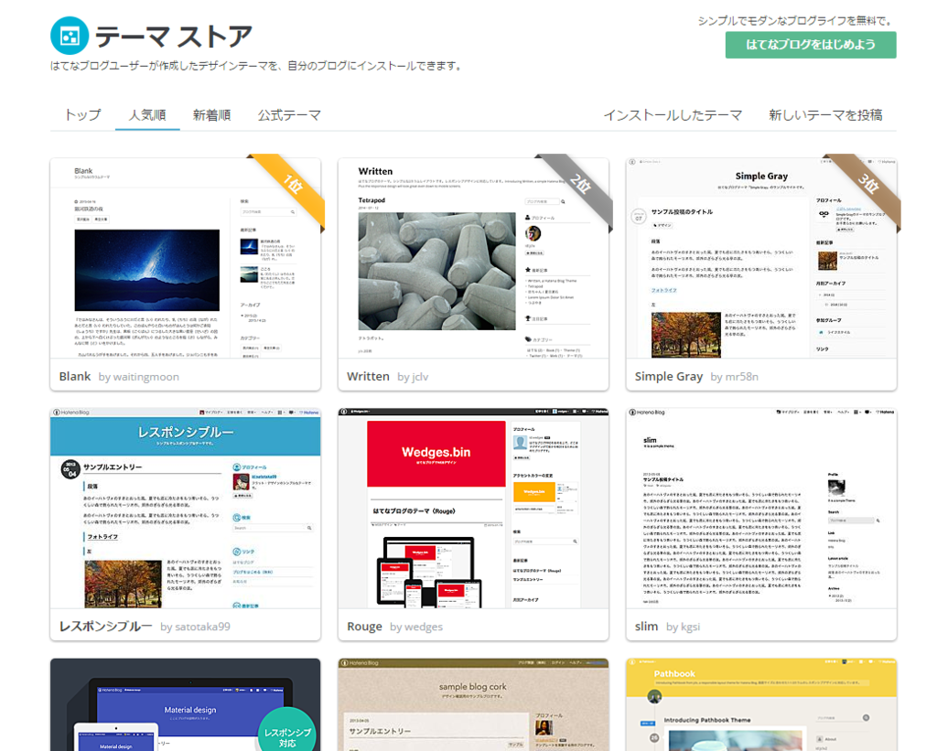Open the Material design theme thumbnail
The width and height of the screenshot is (937, 751).
point(185,704)
